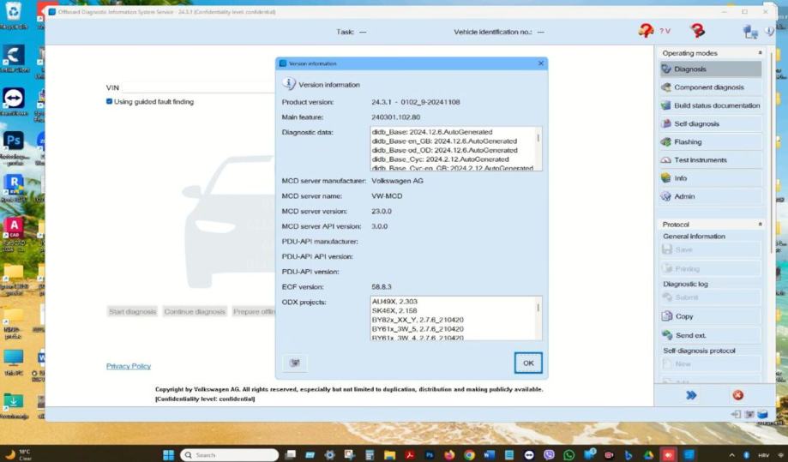Open the AutoCAD desktop shortcut

pyautogui.click(x=14, y=235)
